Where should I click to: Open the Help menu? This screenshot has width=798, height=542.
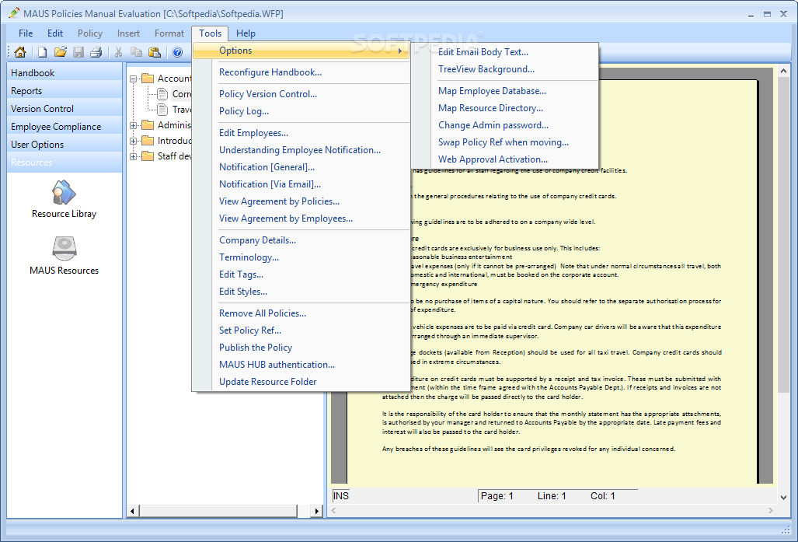tap(246, 33)
